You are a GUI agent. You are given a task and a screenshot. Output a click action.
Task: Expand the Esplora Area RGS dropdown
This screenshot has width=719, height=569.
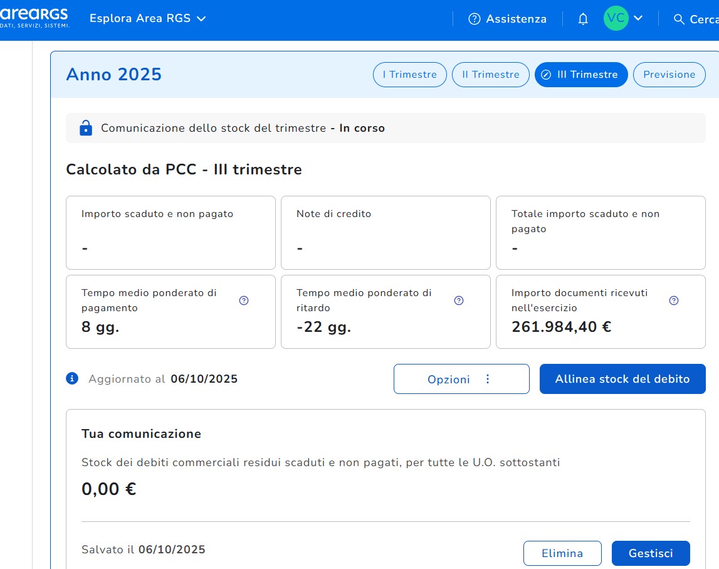147,18
